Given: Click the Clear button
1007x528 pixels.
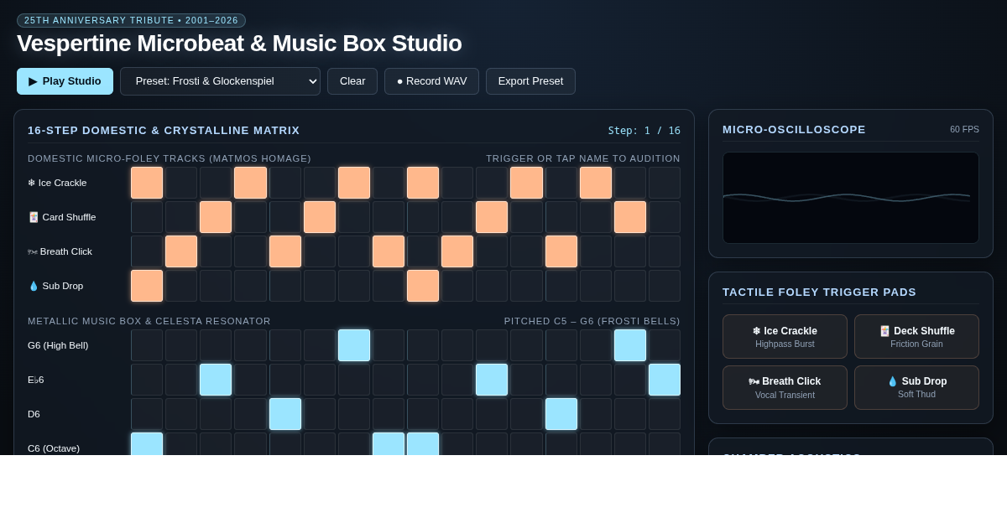Looking at the screenshot, I should pos(352,81).
